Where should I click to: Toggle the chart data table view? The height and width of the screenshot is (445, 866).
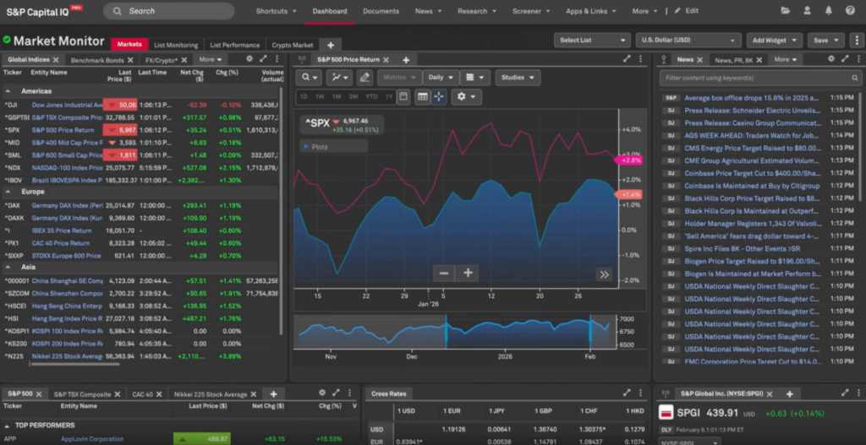tap(423, 96)
